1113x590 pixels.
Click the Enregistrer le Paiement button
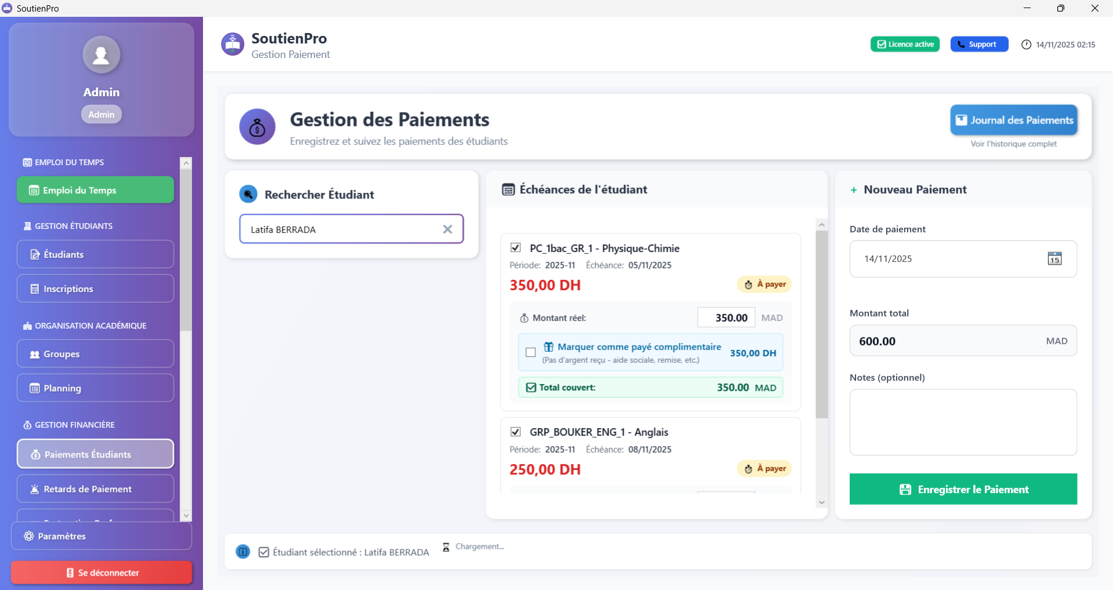[x=962, y=489]
